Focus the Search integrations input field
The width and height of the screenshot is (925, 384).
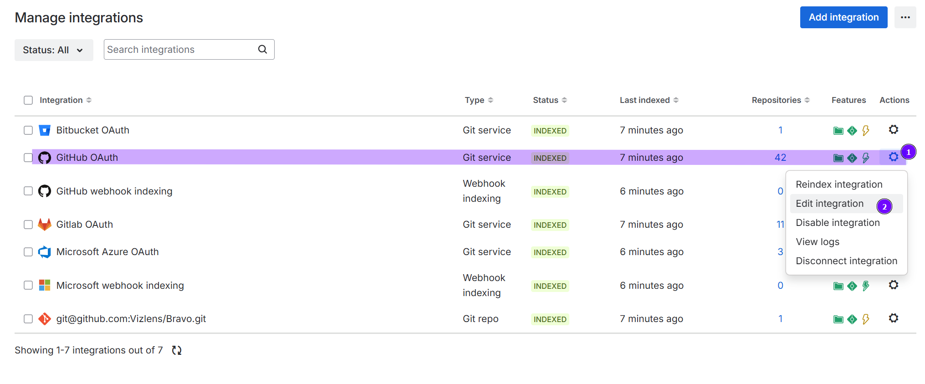(180, 50)
